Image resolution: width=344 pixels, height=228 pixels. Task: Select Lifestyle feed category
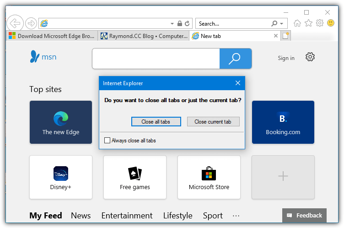177,216
